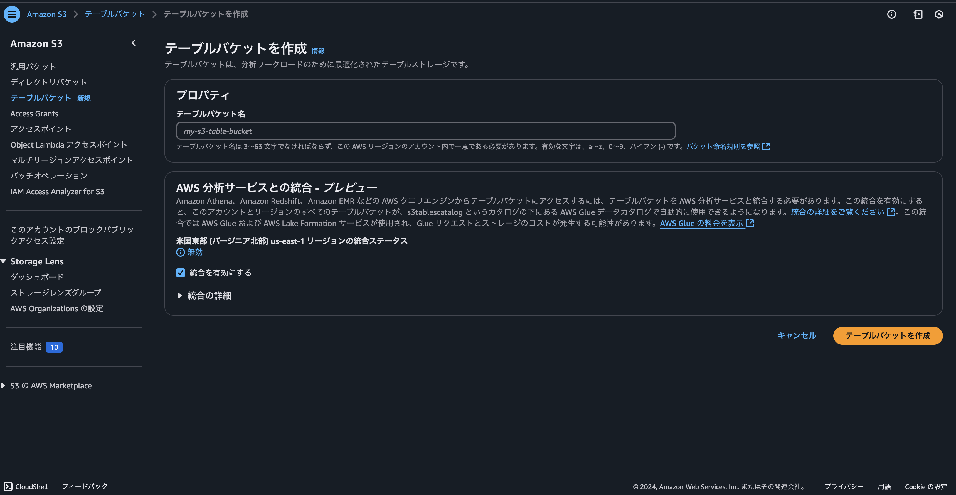Open the info help panel icon
956x495 pixels.
891,14
